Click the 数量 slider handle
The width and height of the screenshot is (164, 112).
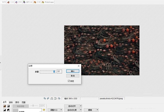54,71
